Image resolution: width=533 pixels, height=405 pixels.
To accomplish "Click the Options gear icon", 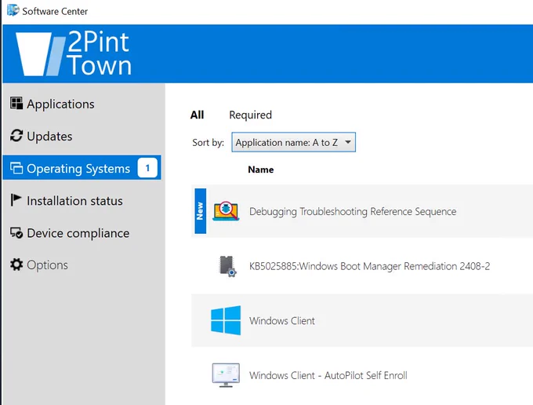I will (x=16, y=265).
